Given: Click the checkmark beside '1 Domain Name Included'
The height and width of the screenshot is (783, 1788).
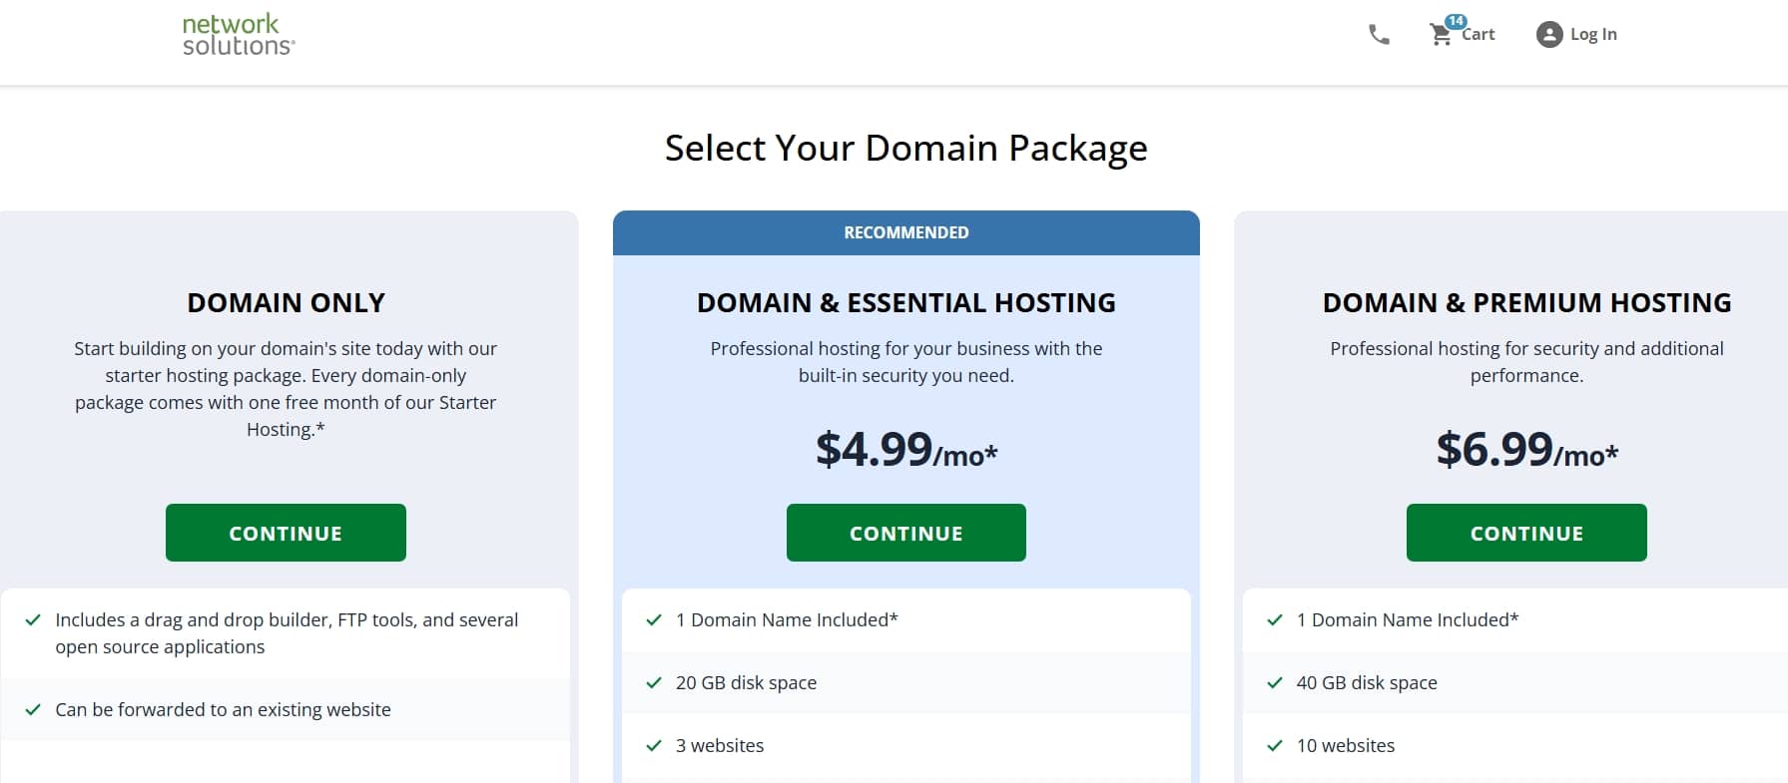Looking at the screenshot, I should coord(655,619).
